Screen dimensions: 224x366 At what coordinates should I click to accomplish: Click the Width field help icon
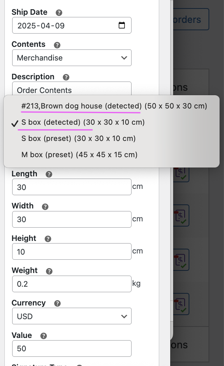(45, 207)
